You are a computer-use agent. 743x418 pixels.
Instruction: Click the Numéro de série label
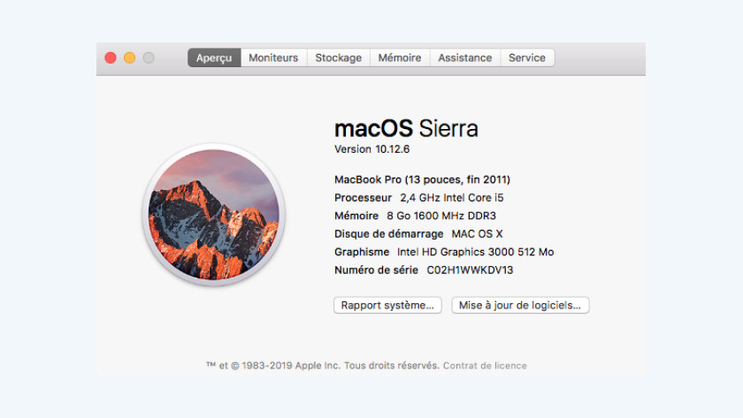[376, 270]
